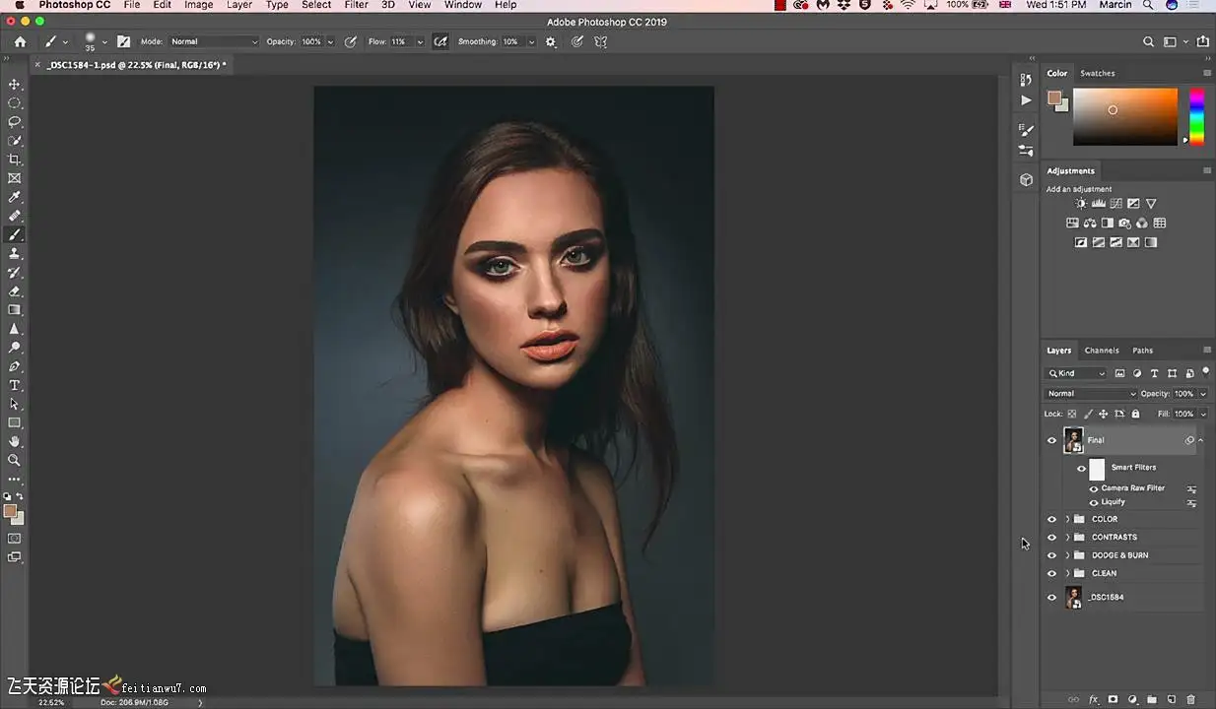Select the Horizontal Type tool

pyautogui.click(x=15, y=385)
